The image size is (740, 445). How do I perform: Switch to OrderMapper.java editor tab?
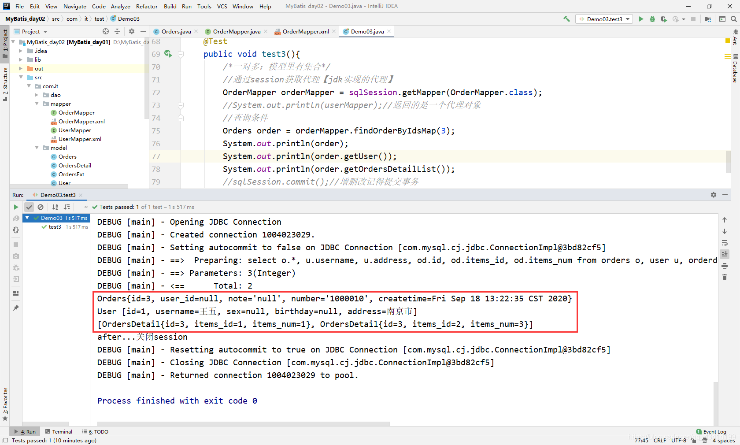[236, 31]
